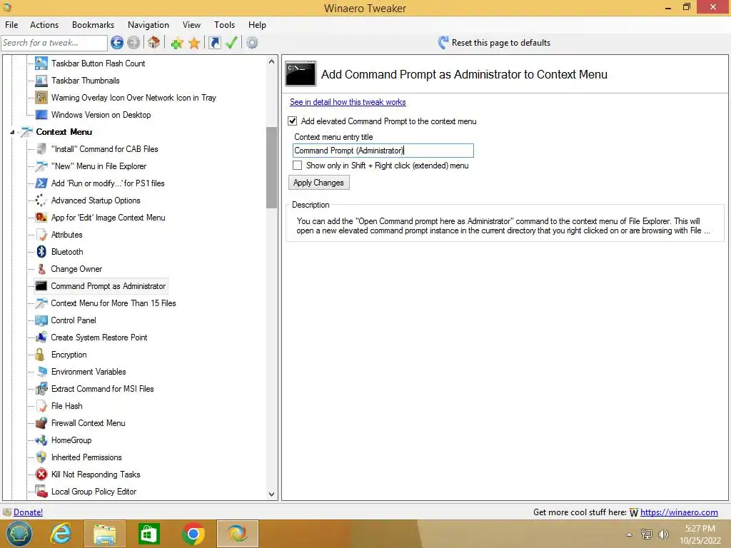Select "New" Menu in File Explorer
This screenshot has height=548, width=731.
coord(99,166)
